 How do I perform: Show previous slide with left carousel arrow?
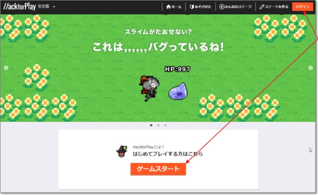pos(6,68)
